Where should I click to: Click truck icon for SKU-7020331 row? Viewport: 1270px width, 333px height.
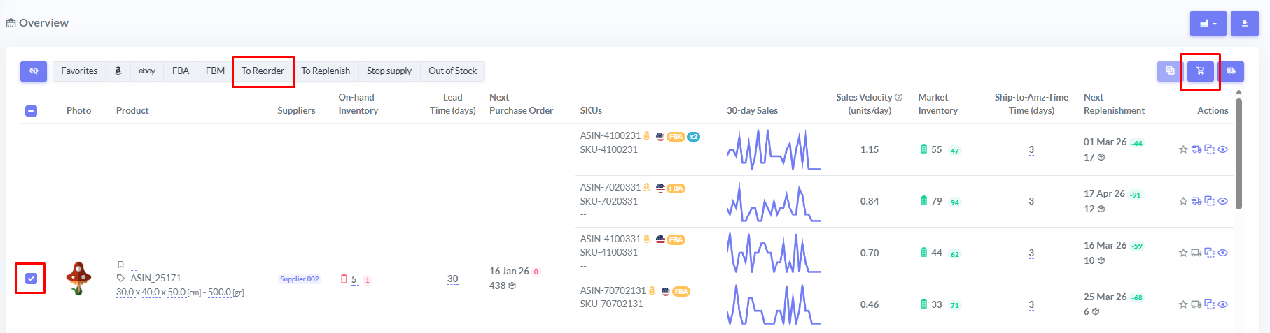1196,201
